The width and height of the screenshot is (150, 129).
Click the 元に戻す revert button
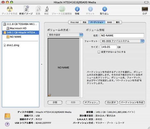click(111, 102)
